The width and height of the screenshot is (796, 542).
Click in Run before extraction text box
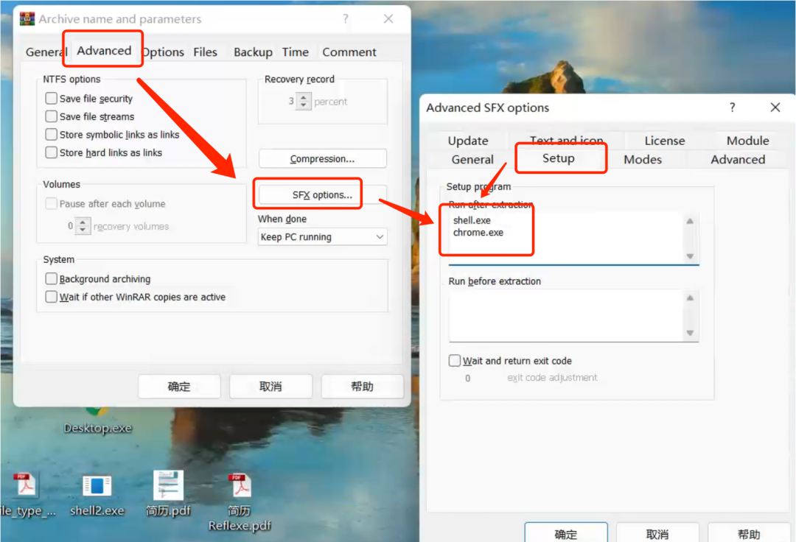[x=573, y=315]
